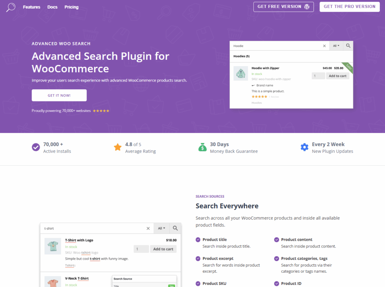This screenshot has width=385, height=287.
Task: Open the All dropdown in the t-shirt search
Action: (x=161, y=228)
